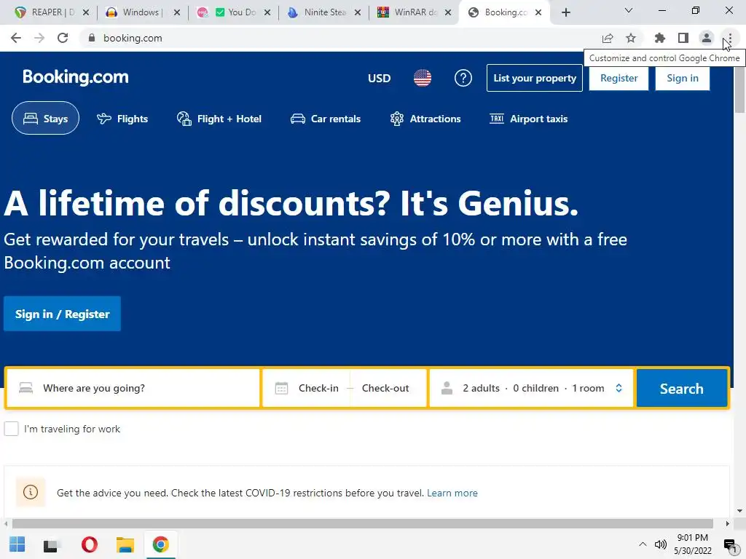746x559 pixels.
Task: Open File Explorer from the taskbar
Action: coord(125,544)
